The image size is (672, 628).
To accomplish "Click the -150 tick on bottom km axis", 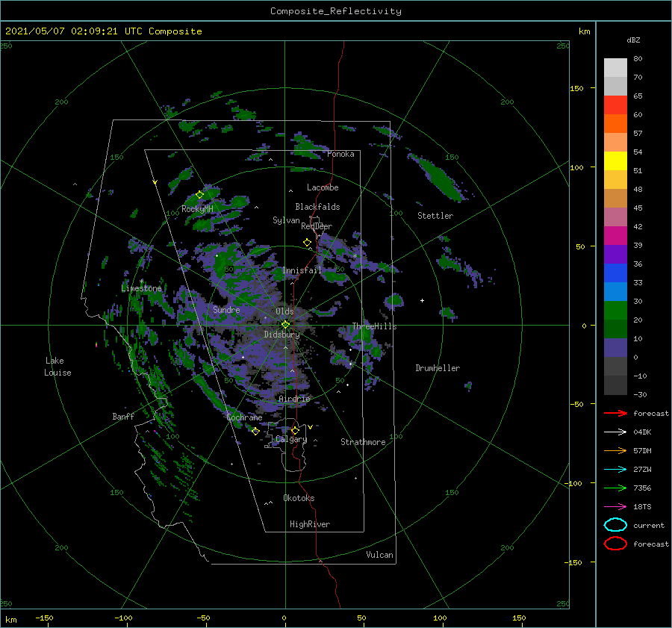I will (44, 618).
